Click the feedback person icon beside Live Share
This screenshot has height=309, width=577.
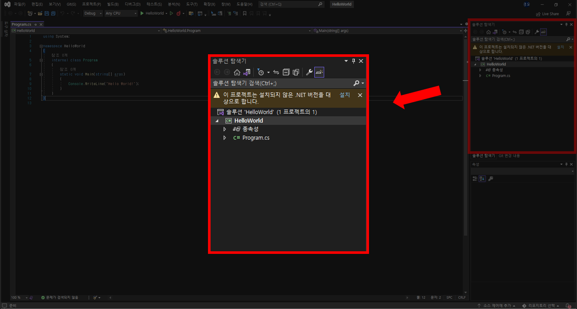568,14
